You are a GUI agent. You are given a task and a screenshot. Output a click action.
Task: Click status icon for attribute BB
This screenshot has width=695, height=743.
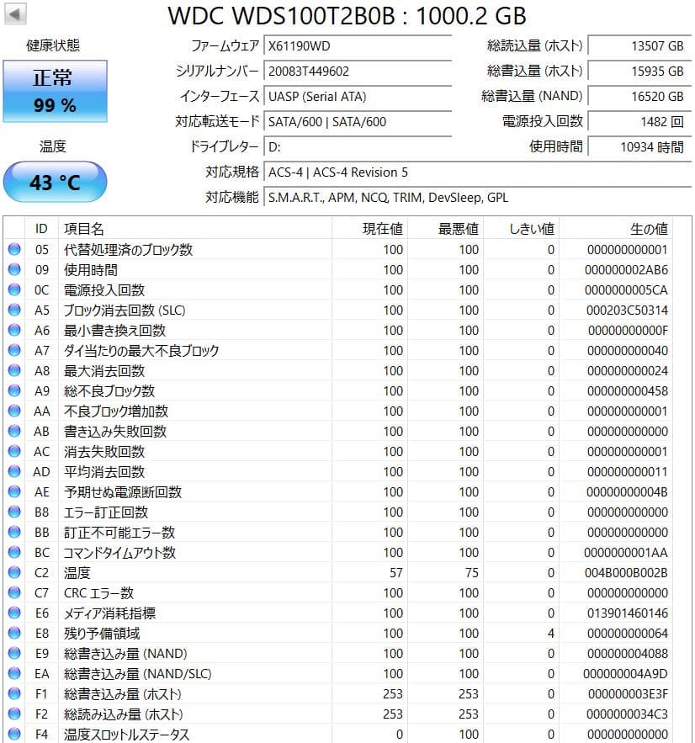point(14,532)
